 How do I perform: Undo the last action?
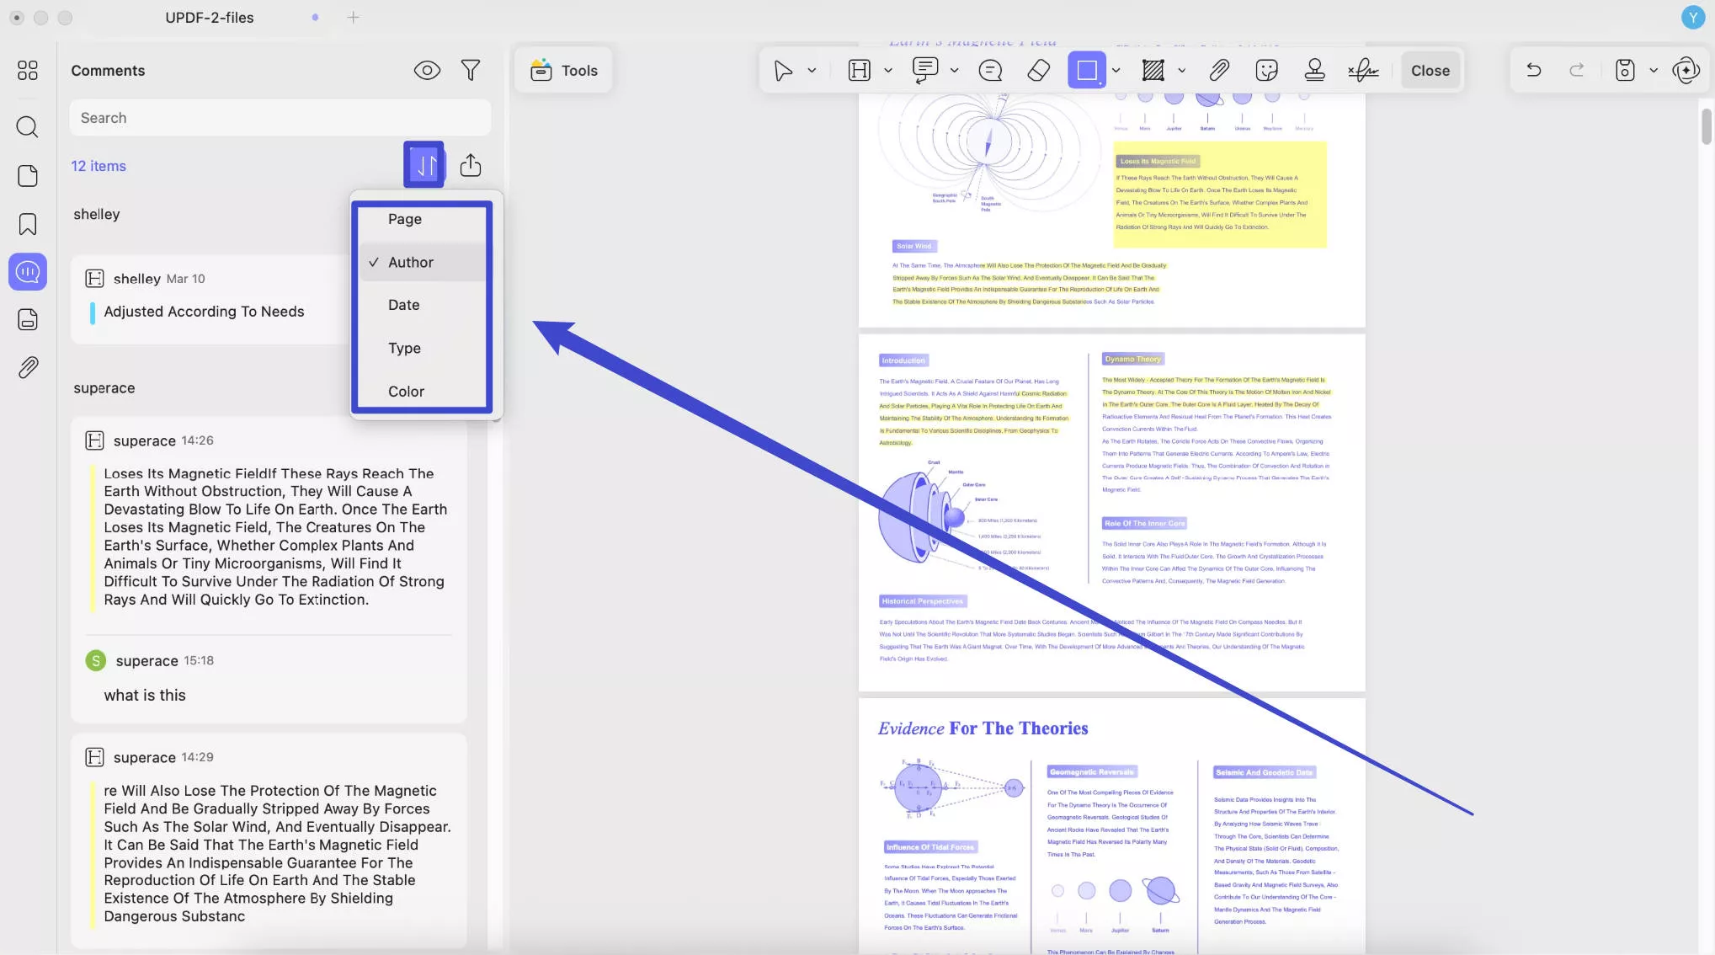1534,71
